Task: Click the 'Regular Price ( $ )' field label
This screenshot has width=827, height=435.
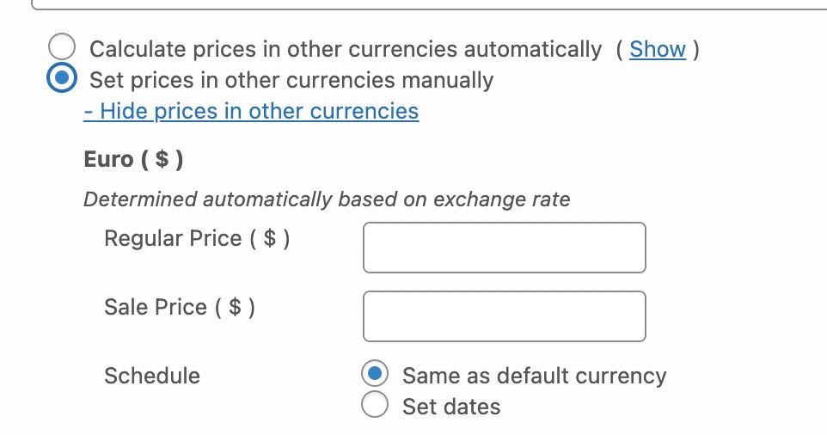Action: (x=197, y=238)
